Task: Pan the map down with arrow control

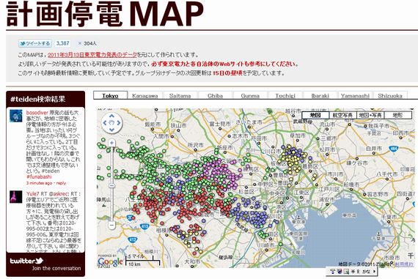Action: click(x=111, y=130)
